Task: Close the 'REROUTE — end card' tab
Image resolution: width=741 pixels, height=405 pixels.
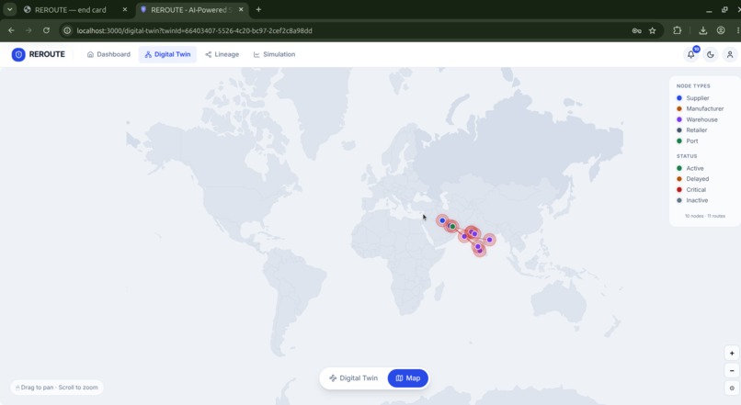Action: [125, 9]
